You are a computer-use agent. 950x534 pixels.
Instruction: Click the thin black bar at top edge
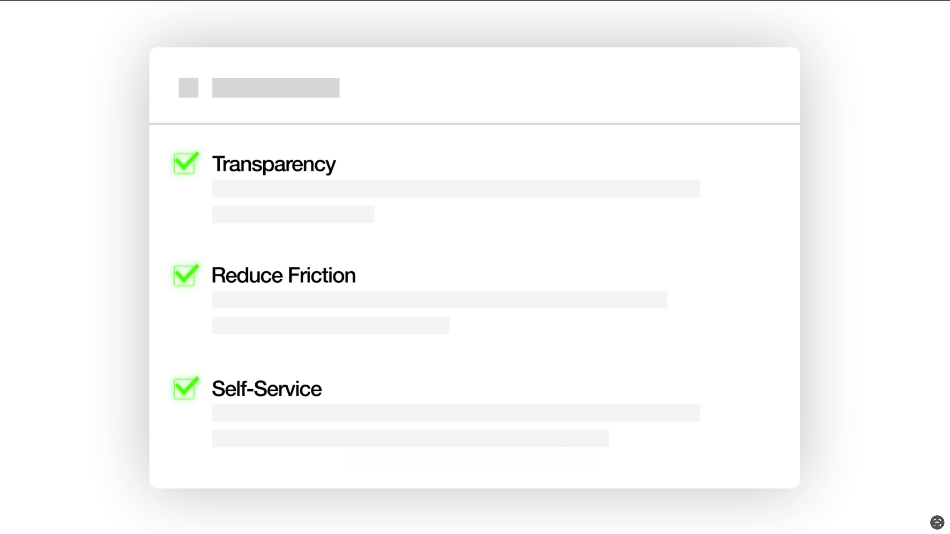pos(475,0)
